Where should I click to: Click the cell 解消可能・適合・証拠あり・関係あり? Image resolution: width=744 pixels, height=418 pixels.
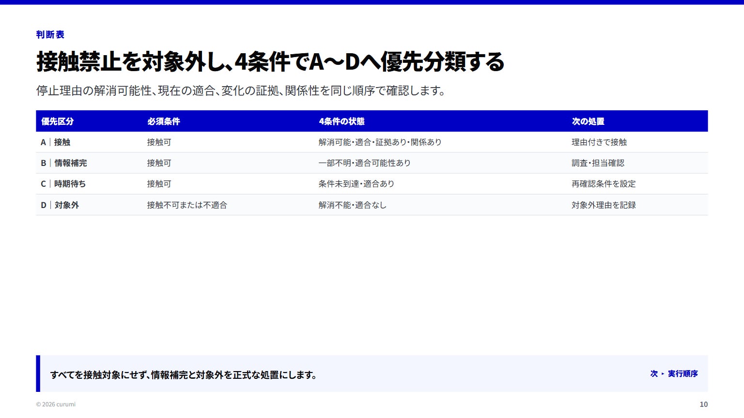[380, 142]
